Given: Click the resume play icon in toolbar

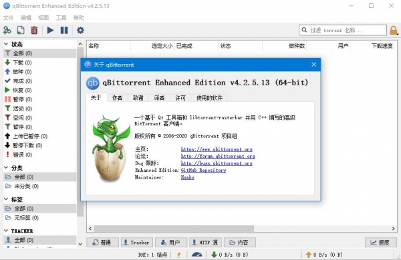Looking at the screenshot, I should (50, 31).
